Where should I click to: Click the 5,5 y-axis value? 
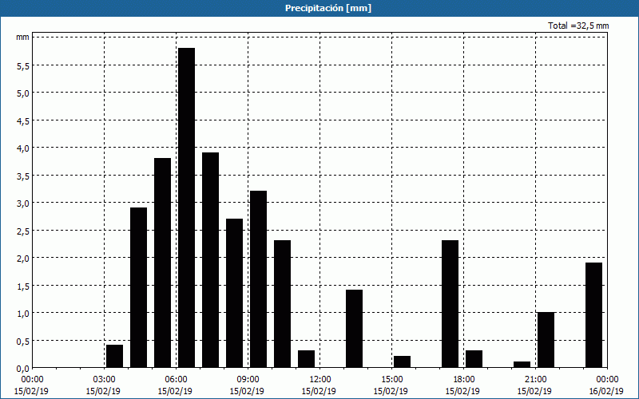point(23,65)
